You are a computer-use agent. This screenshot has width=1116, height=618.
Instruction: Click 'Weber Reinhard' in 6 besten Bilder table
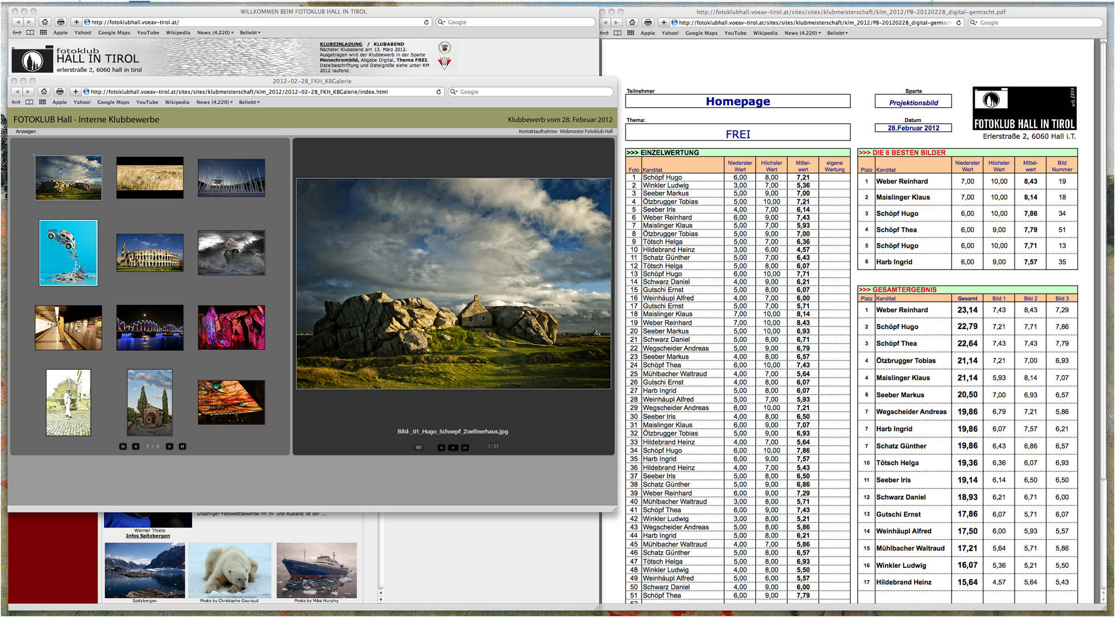click(x=902, y=181)
